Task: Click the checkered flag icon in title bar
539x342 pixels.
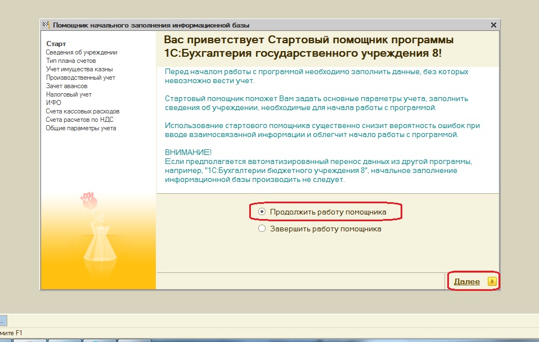Action: point(46,25)
